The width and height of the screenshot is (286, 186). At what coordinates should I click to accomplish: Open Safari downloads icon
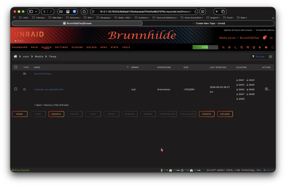(x=203, y=11)
